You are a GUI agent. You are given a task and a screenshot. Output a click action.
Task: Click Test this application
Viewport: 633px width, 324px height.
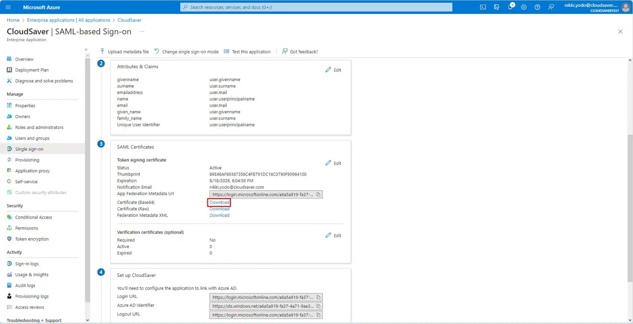click(247, 52)
